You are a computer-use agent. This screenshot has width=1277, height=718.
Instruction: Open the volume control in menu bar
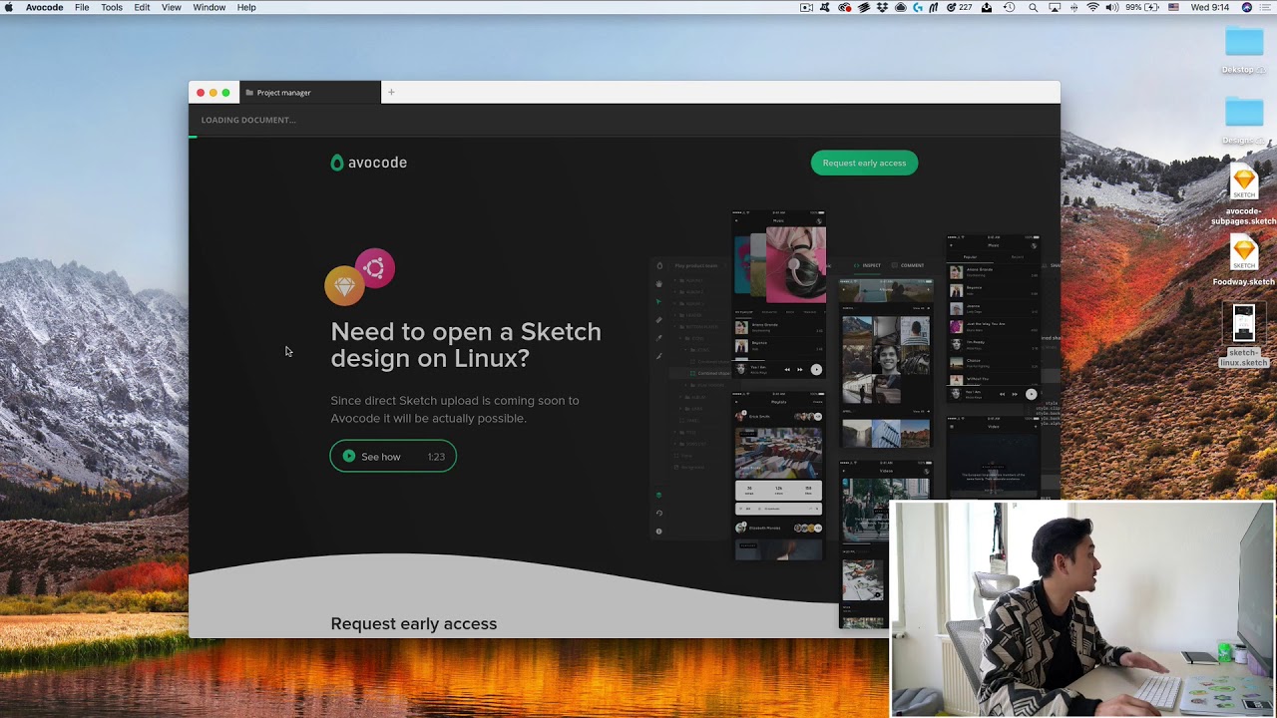[x=1111, y=7]
